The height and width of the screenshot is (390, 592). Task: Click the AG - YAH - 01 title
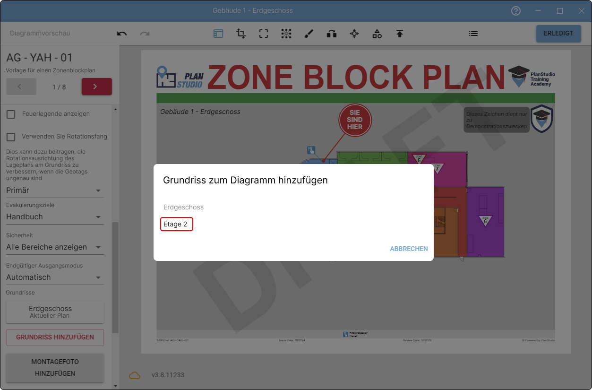(x=39, y=58)
